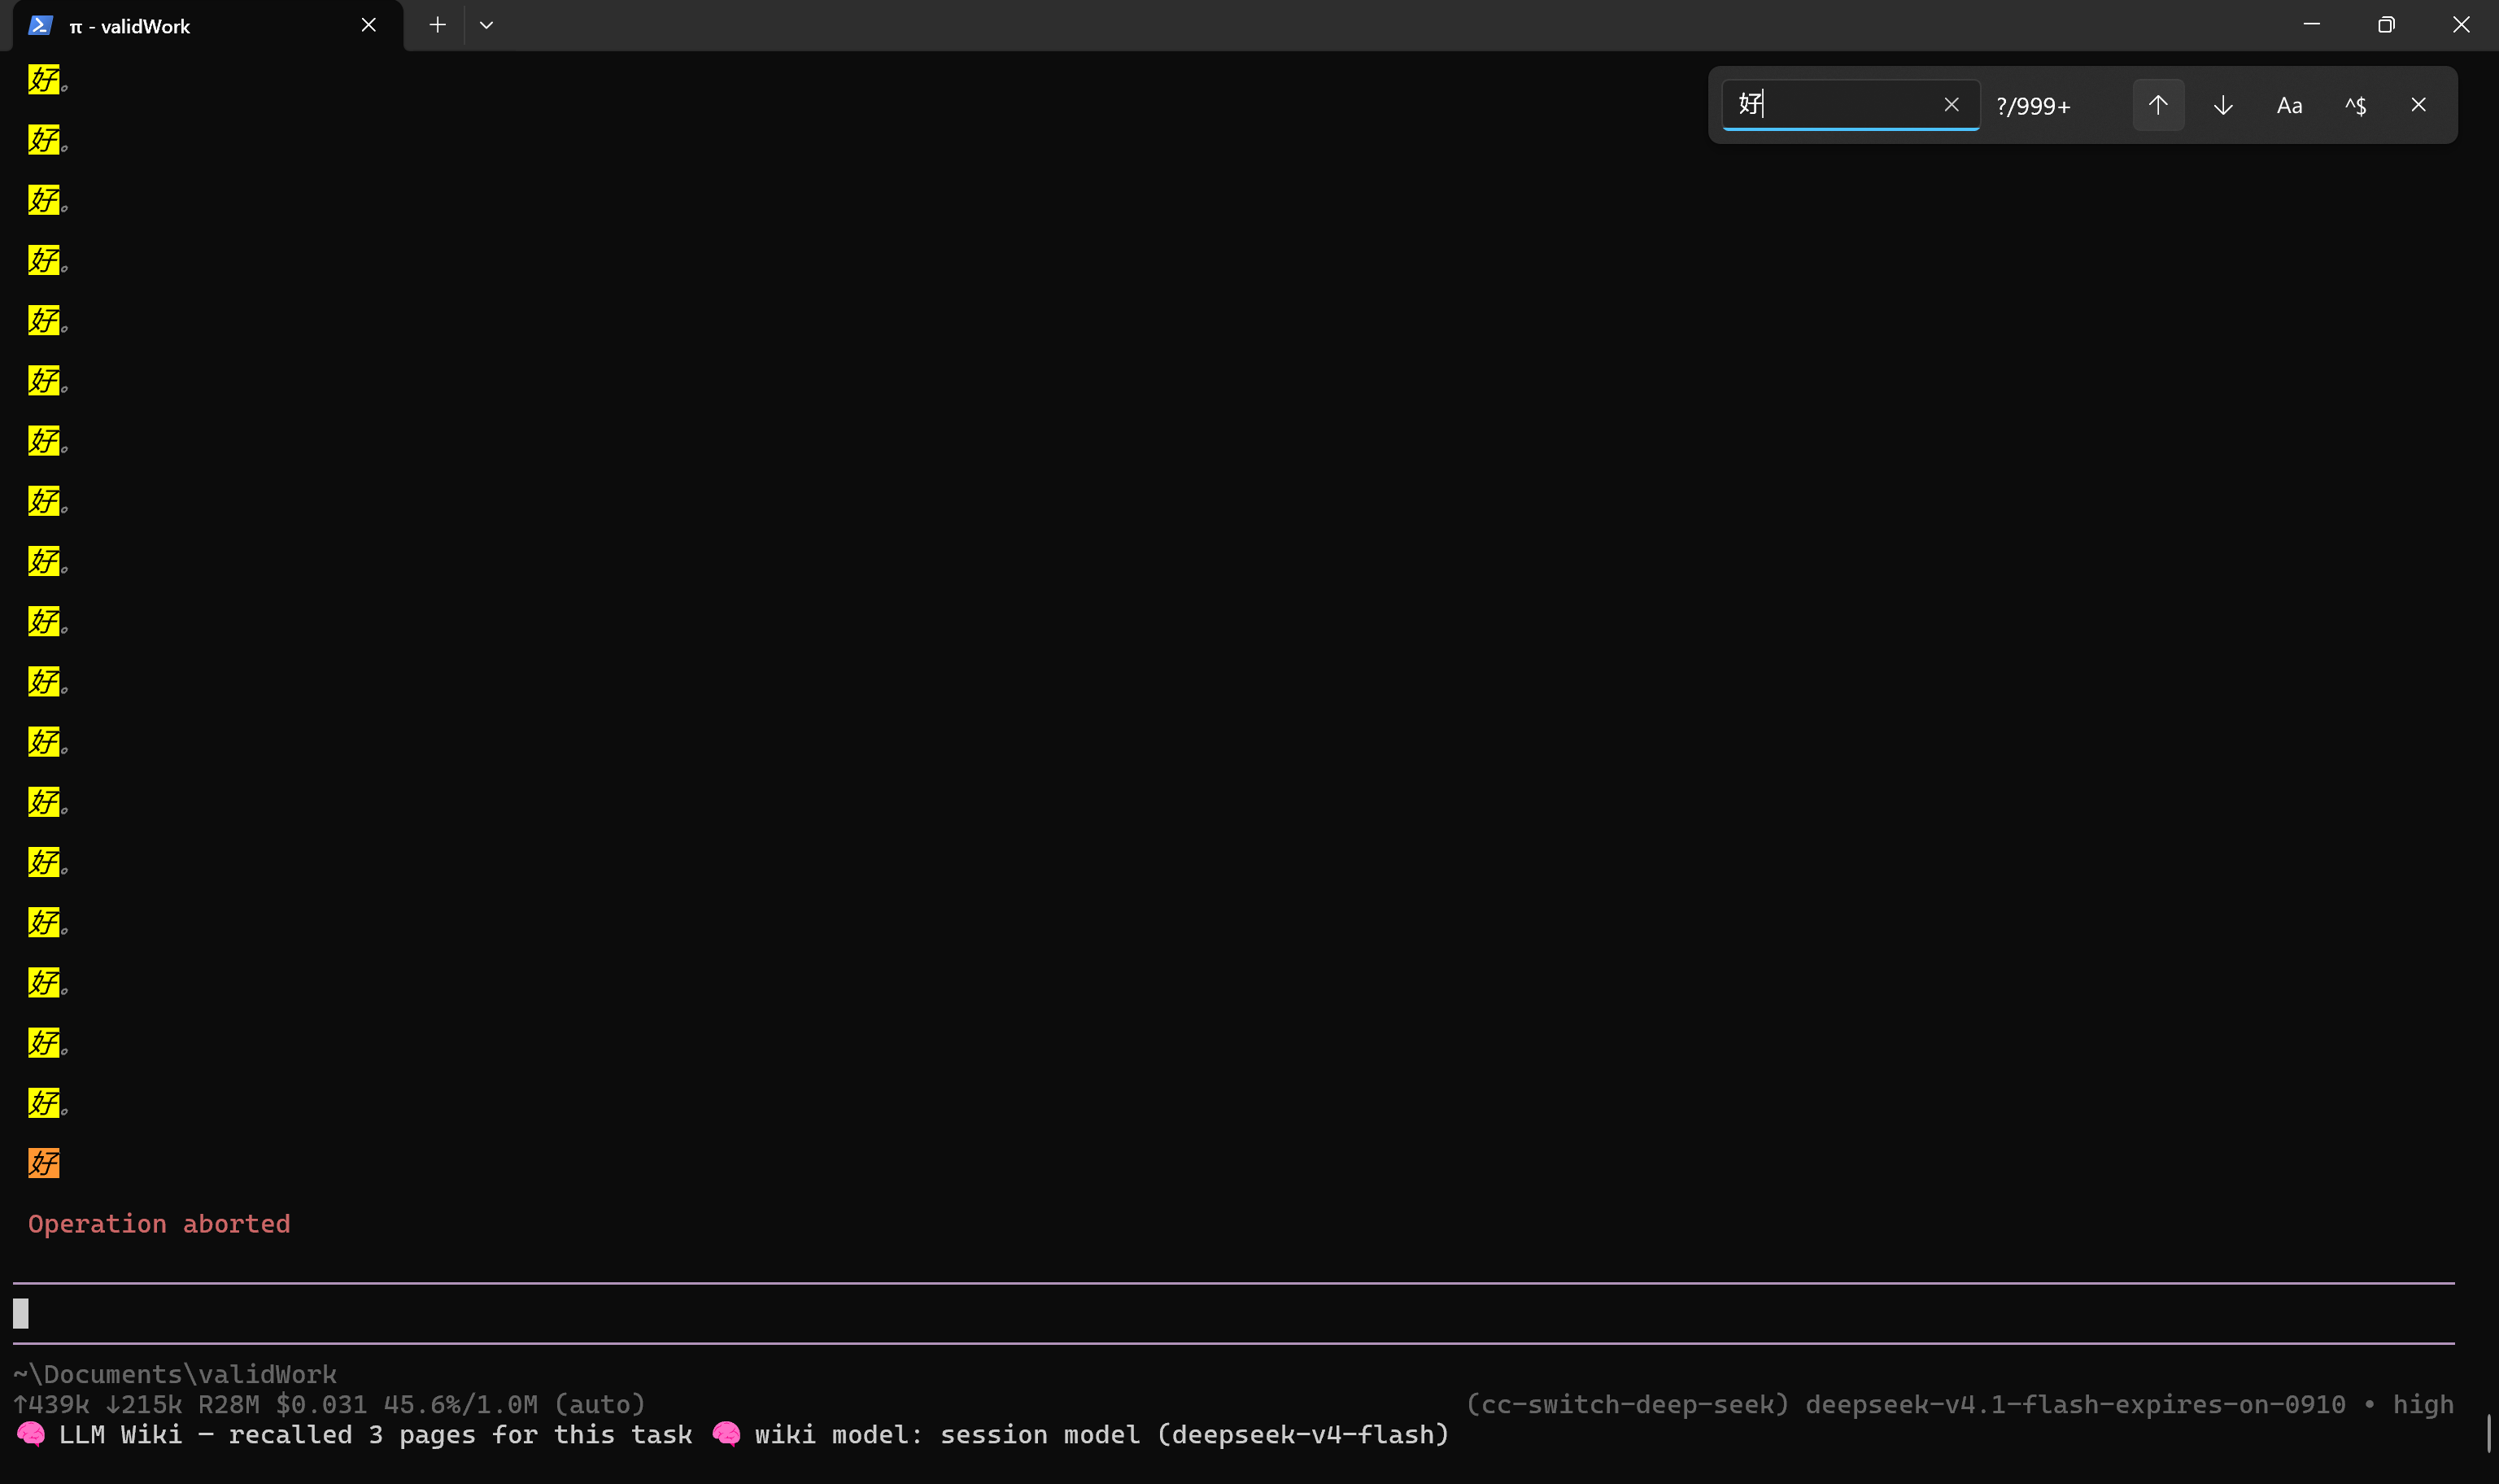2499x1484 pixels.
Task: Click the Operation aborted message
Action: pos(159,1224)
